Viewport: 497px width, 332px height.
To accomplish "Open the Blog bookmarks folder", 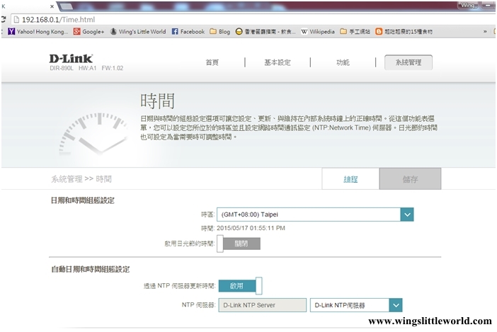I will (219, 32).
